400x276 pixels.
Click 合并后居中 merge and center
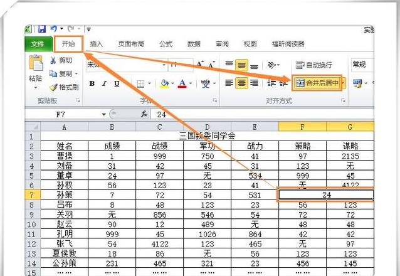tap(317, 83)
